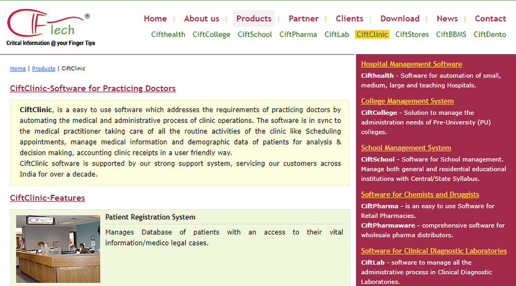Open Hospital Management Software sidebar link
Screen dimensions: 516x286
pos(411,64)
